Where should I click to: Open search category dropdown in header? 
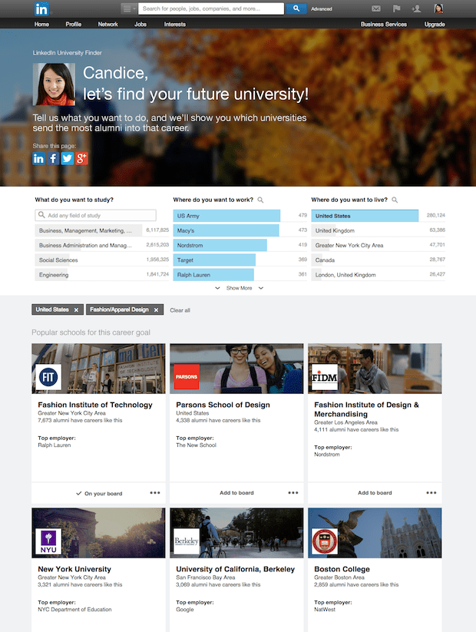[129, 8]
